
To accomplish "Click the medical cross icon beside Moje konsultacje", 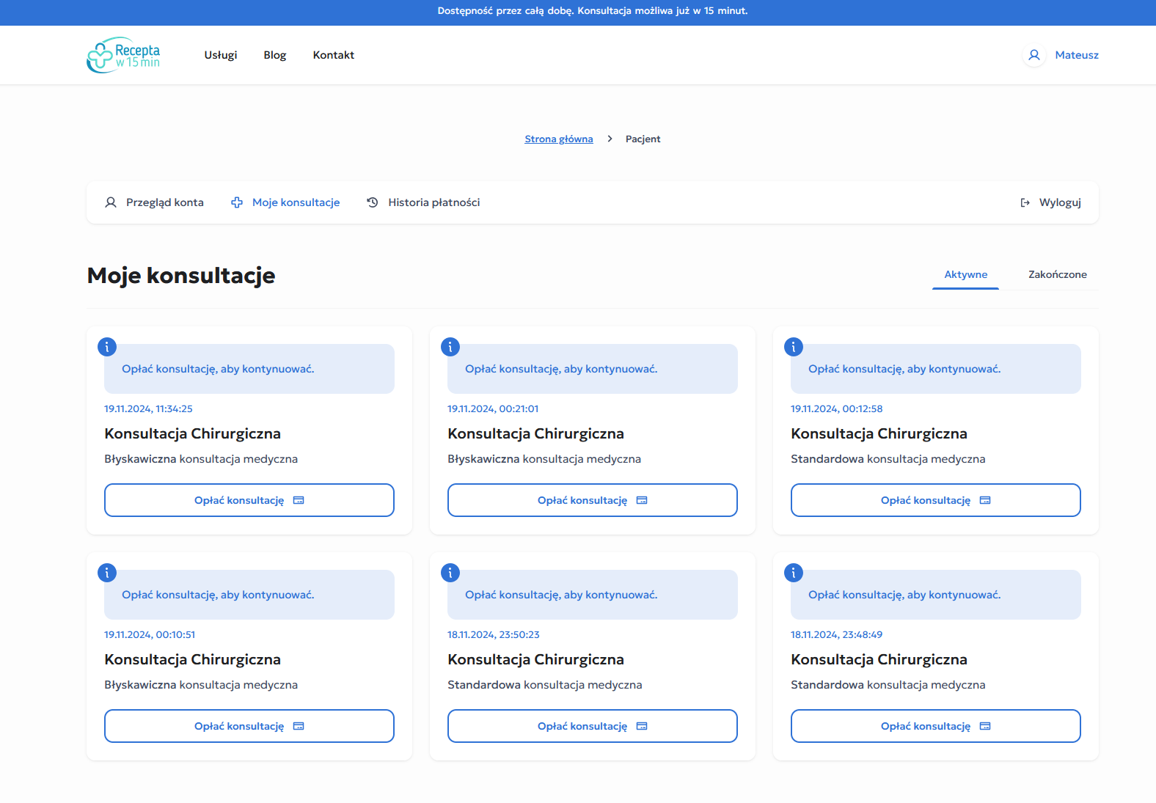I will point(237,202).
